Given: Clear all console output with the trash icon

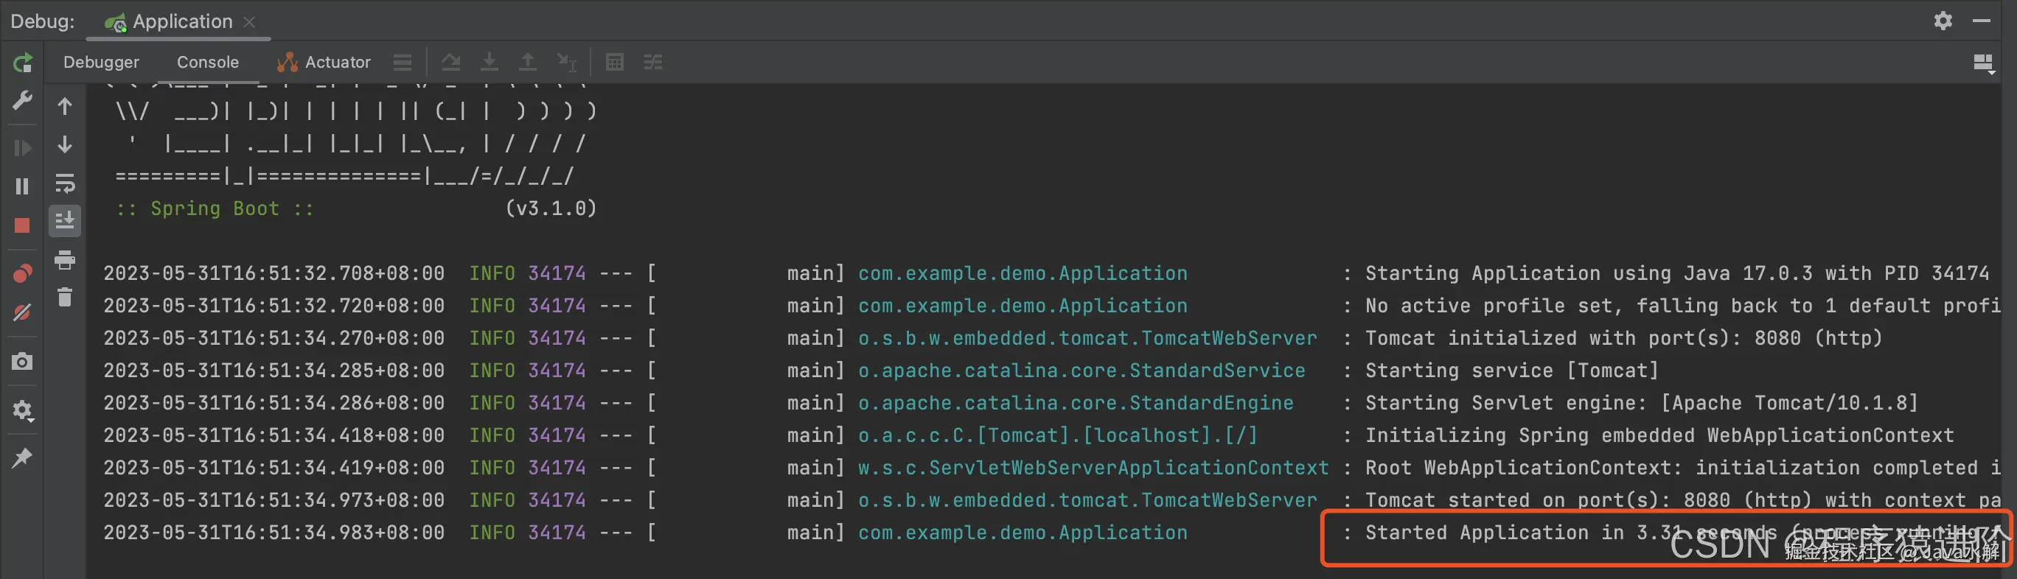Looking at the screenshot, I should pos(65,298).
